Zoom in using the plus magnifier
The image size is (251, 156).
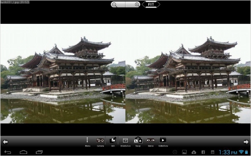pyautogui.click(x=133, y=5)
